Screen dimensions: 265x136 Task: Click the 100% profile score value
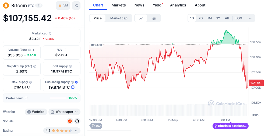[73, 98]
